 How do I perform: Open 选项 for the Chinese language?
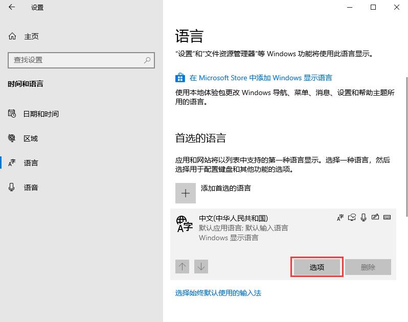[x=316, y=267]
